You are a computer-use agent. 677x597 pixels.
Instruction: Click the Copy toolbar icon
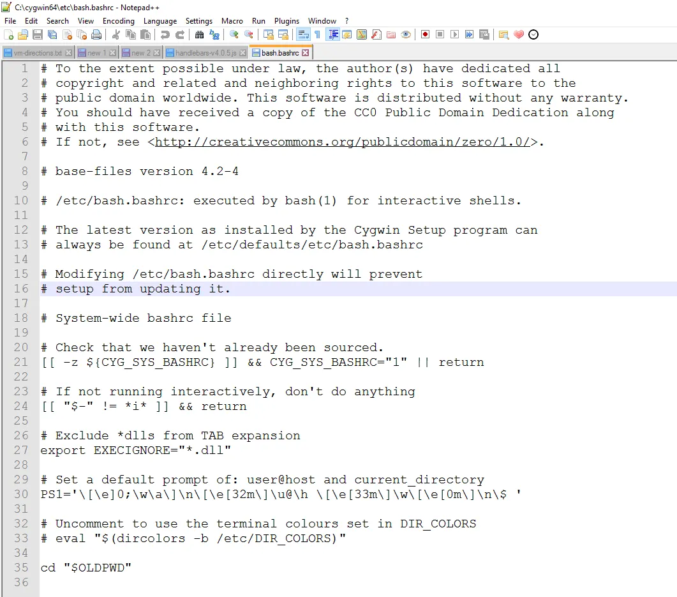tap(130, 34)
